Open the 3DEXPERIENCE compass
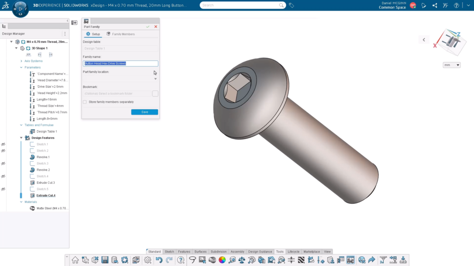Image resolution: width=474 pixels, height=266 pixels. click(x=20, y=9)
